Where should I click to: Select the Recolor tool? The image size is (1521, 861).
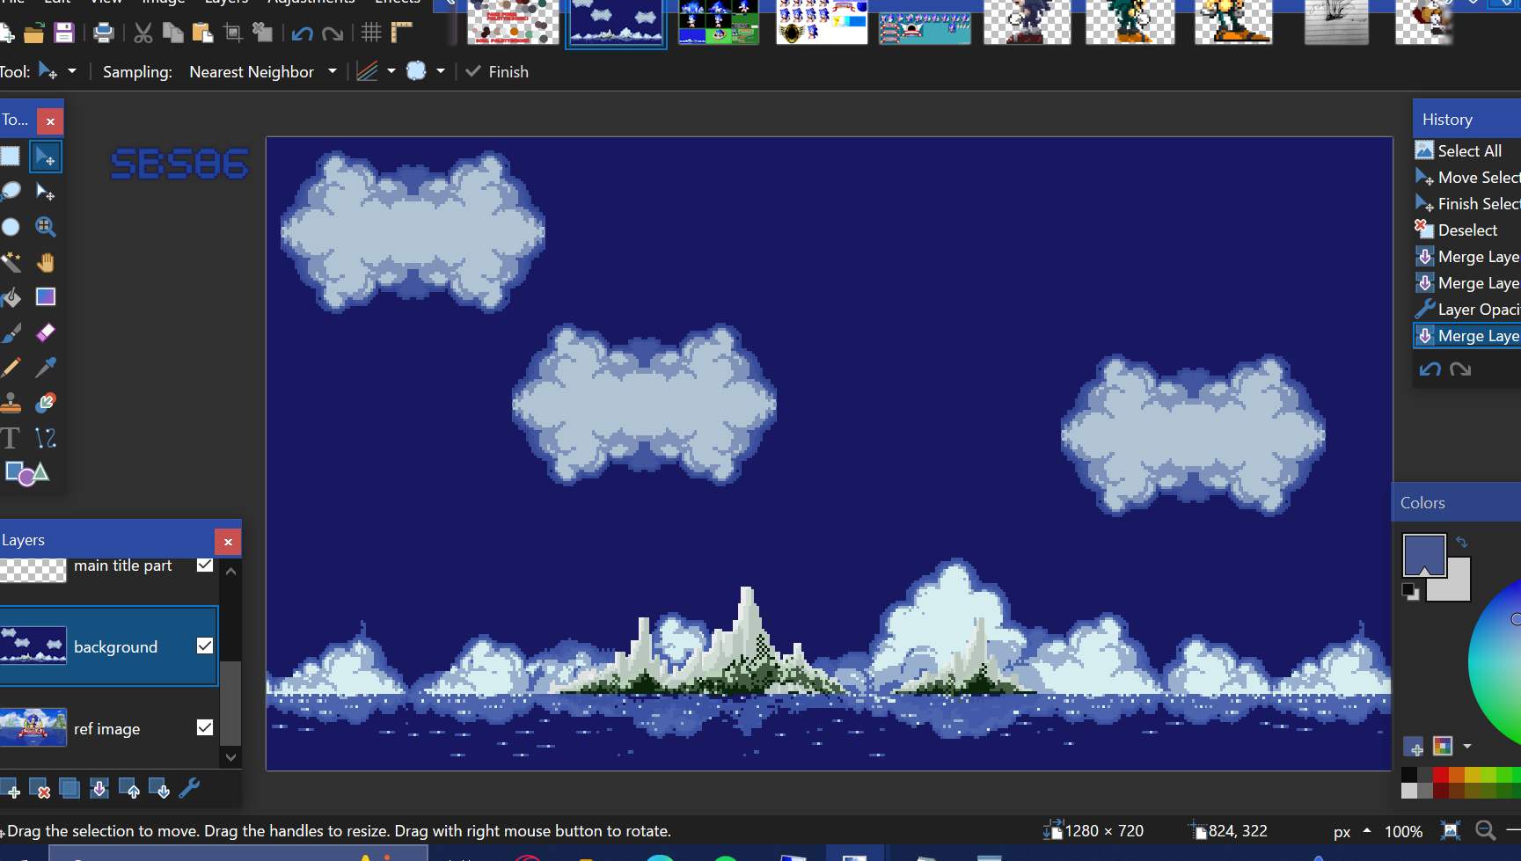(x=45, y=403)
